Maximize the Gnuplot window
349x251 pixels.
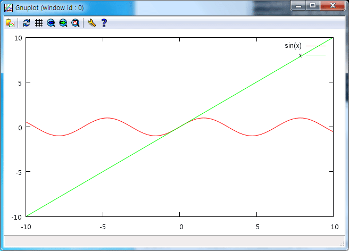click(x=313, y=5)
